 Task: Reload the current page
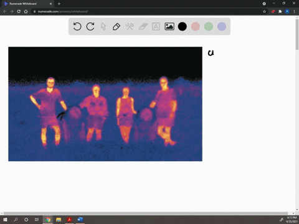click(19, 11)
